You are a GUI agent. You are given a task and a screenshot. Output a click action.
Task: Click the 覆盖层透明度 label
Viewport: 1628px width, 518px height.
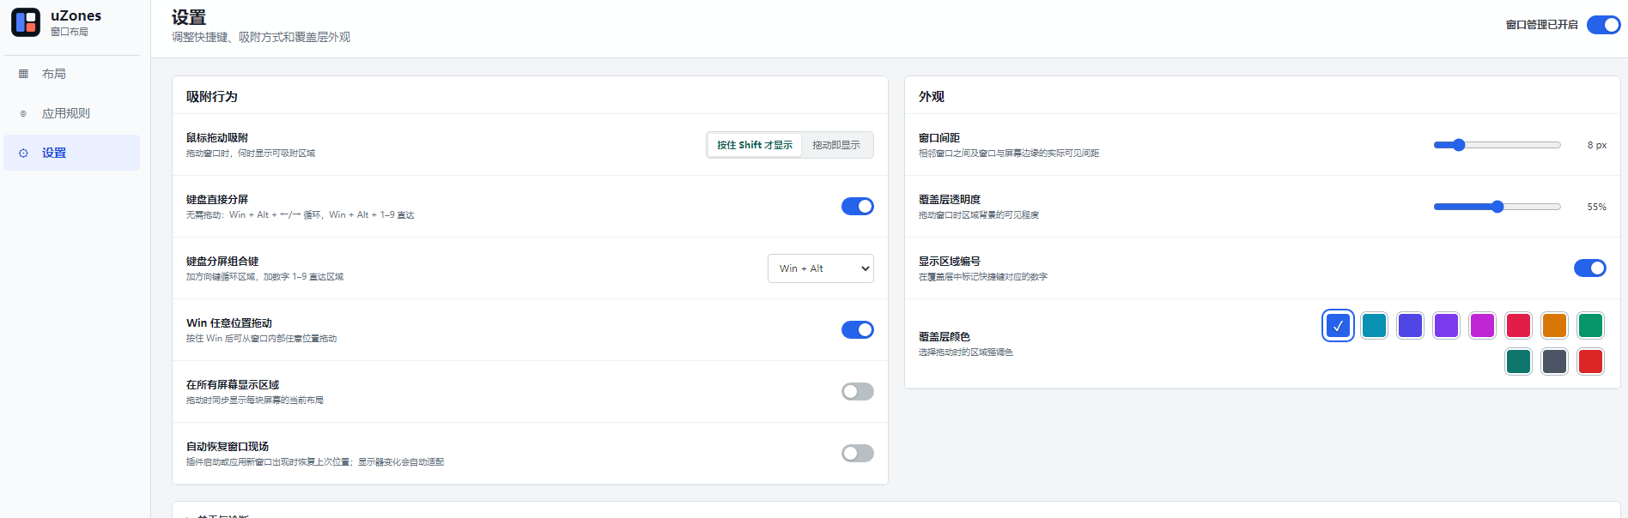(950, 200)
